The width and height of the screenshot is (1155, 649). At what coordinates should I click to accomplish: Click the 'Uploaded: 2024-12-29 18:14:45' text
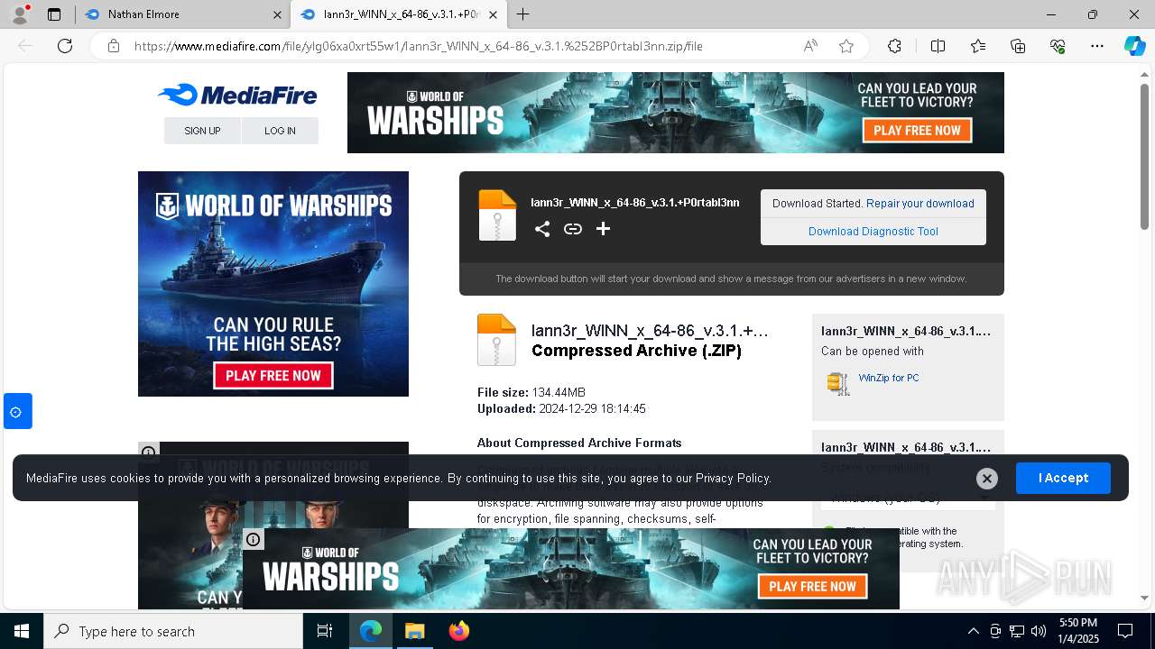[x=561, y=408]
